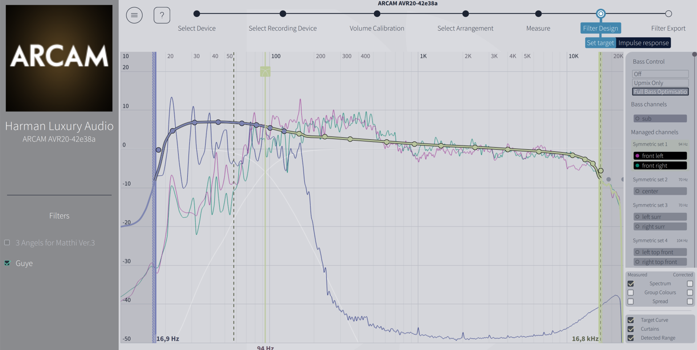Set Bass Control to Off

click(x=660, y=74)
